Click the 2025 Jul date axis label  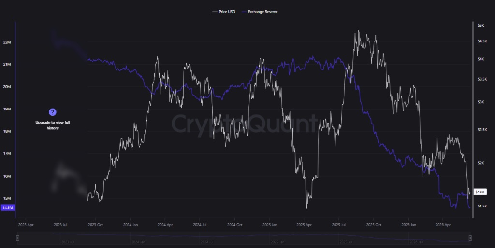pyautogui.click(x=339, y=225)
